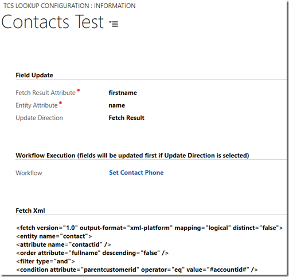Click the Entity Attribute value name
The width and height of the screenshot is (289, 277).
pyautogui.click(x=117, y=105)
